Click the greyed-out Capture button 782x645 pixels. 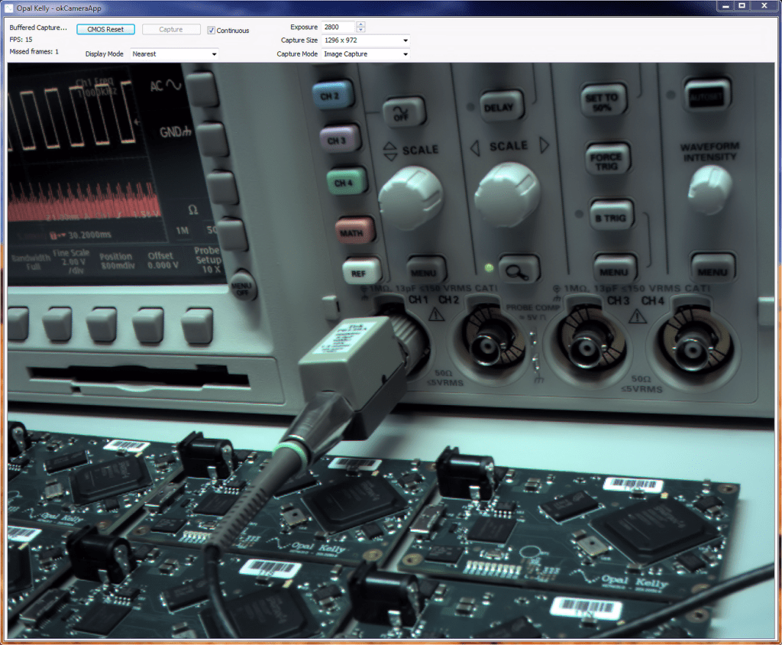(x=171, y=28)
